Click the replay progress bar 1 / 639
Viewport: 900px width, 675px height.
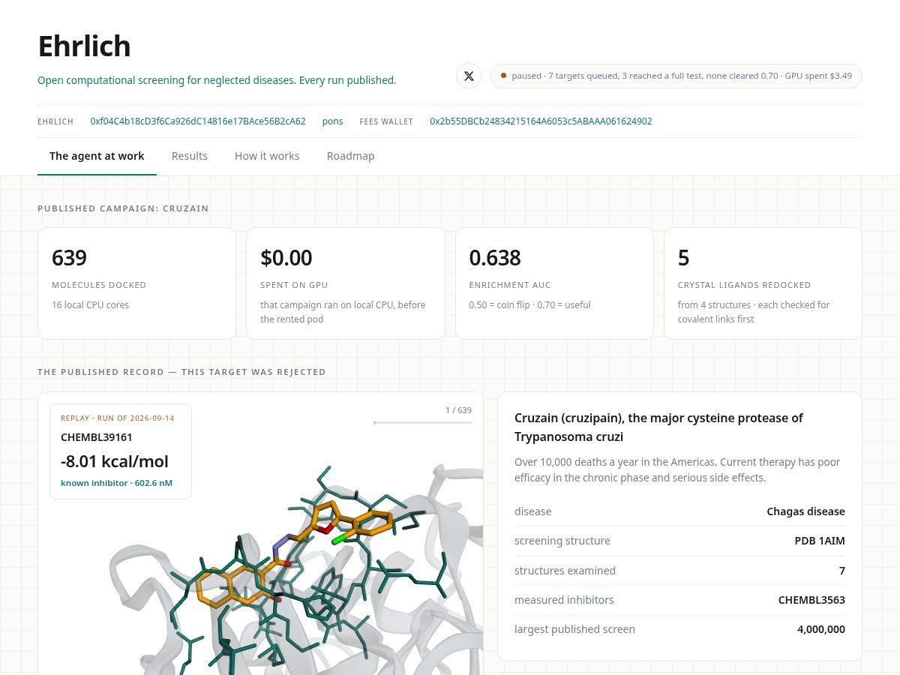(423, 422)
